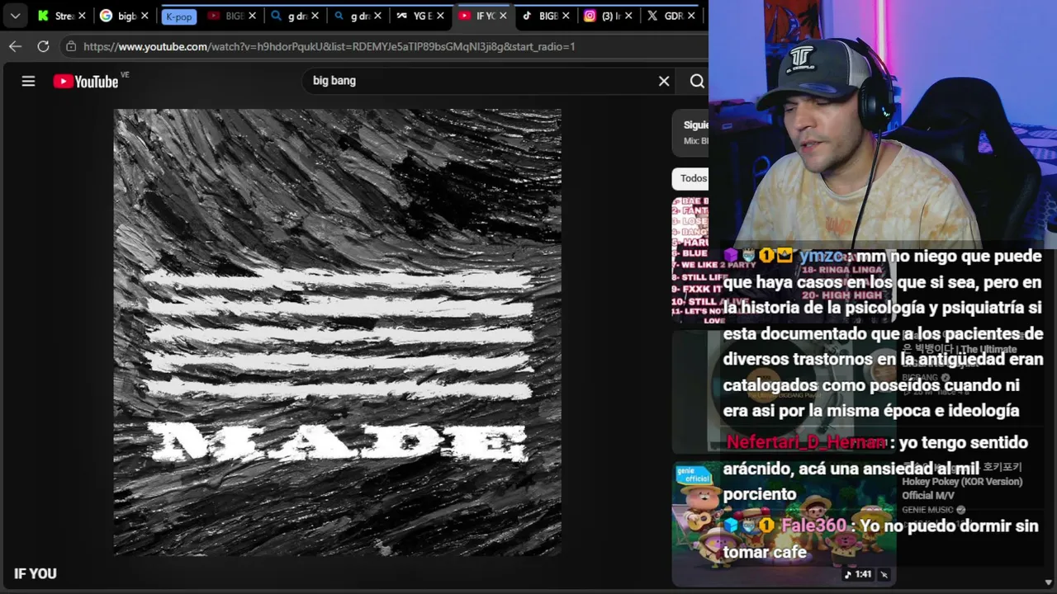Click chat username ymzc
The image size is (1057, 594).
[x=821, y=256]
